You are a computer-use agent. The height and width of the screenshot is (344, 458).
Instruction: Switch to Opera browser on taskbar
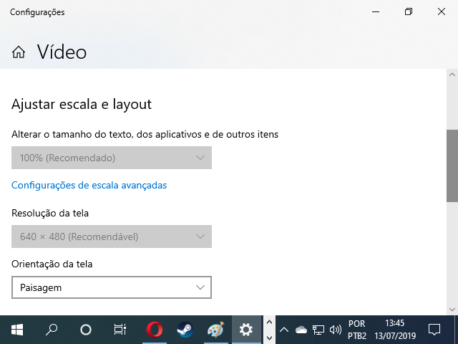pos(155,330)
